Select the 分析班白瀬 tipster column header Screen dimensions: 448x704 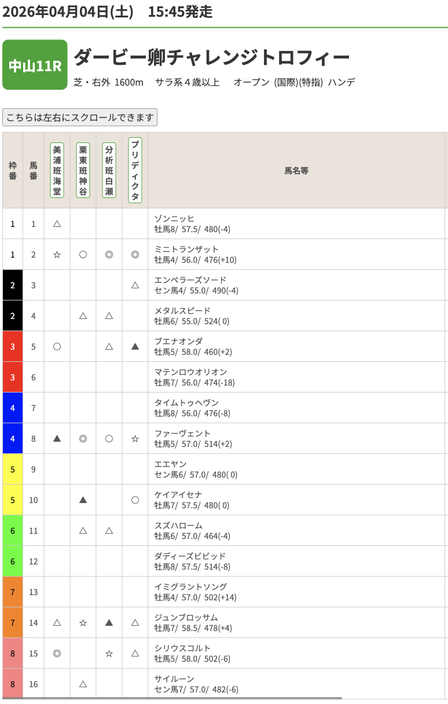coord(109,170)
